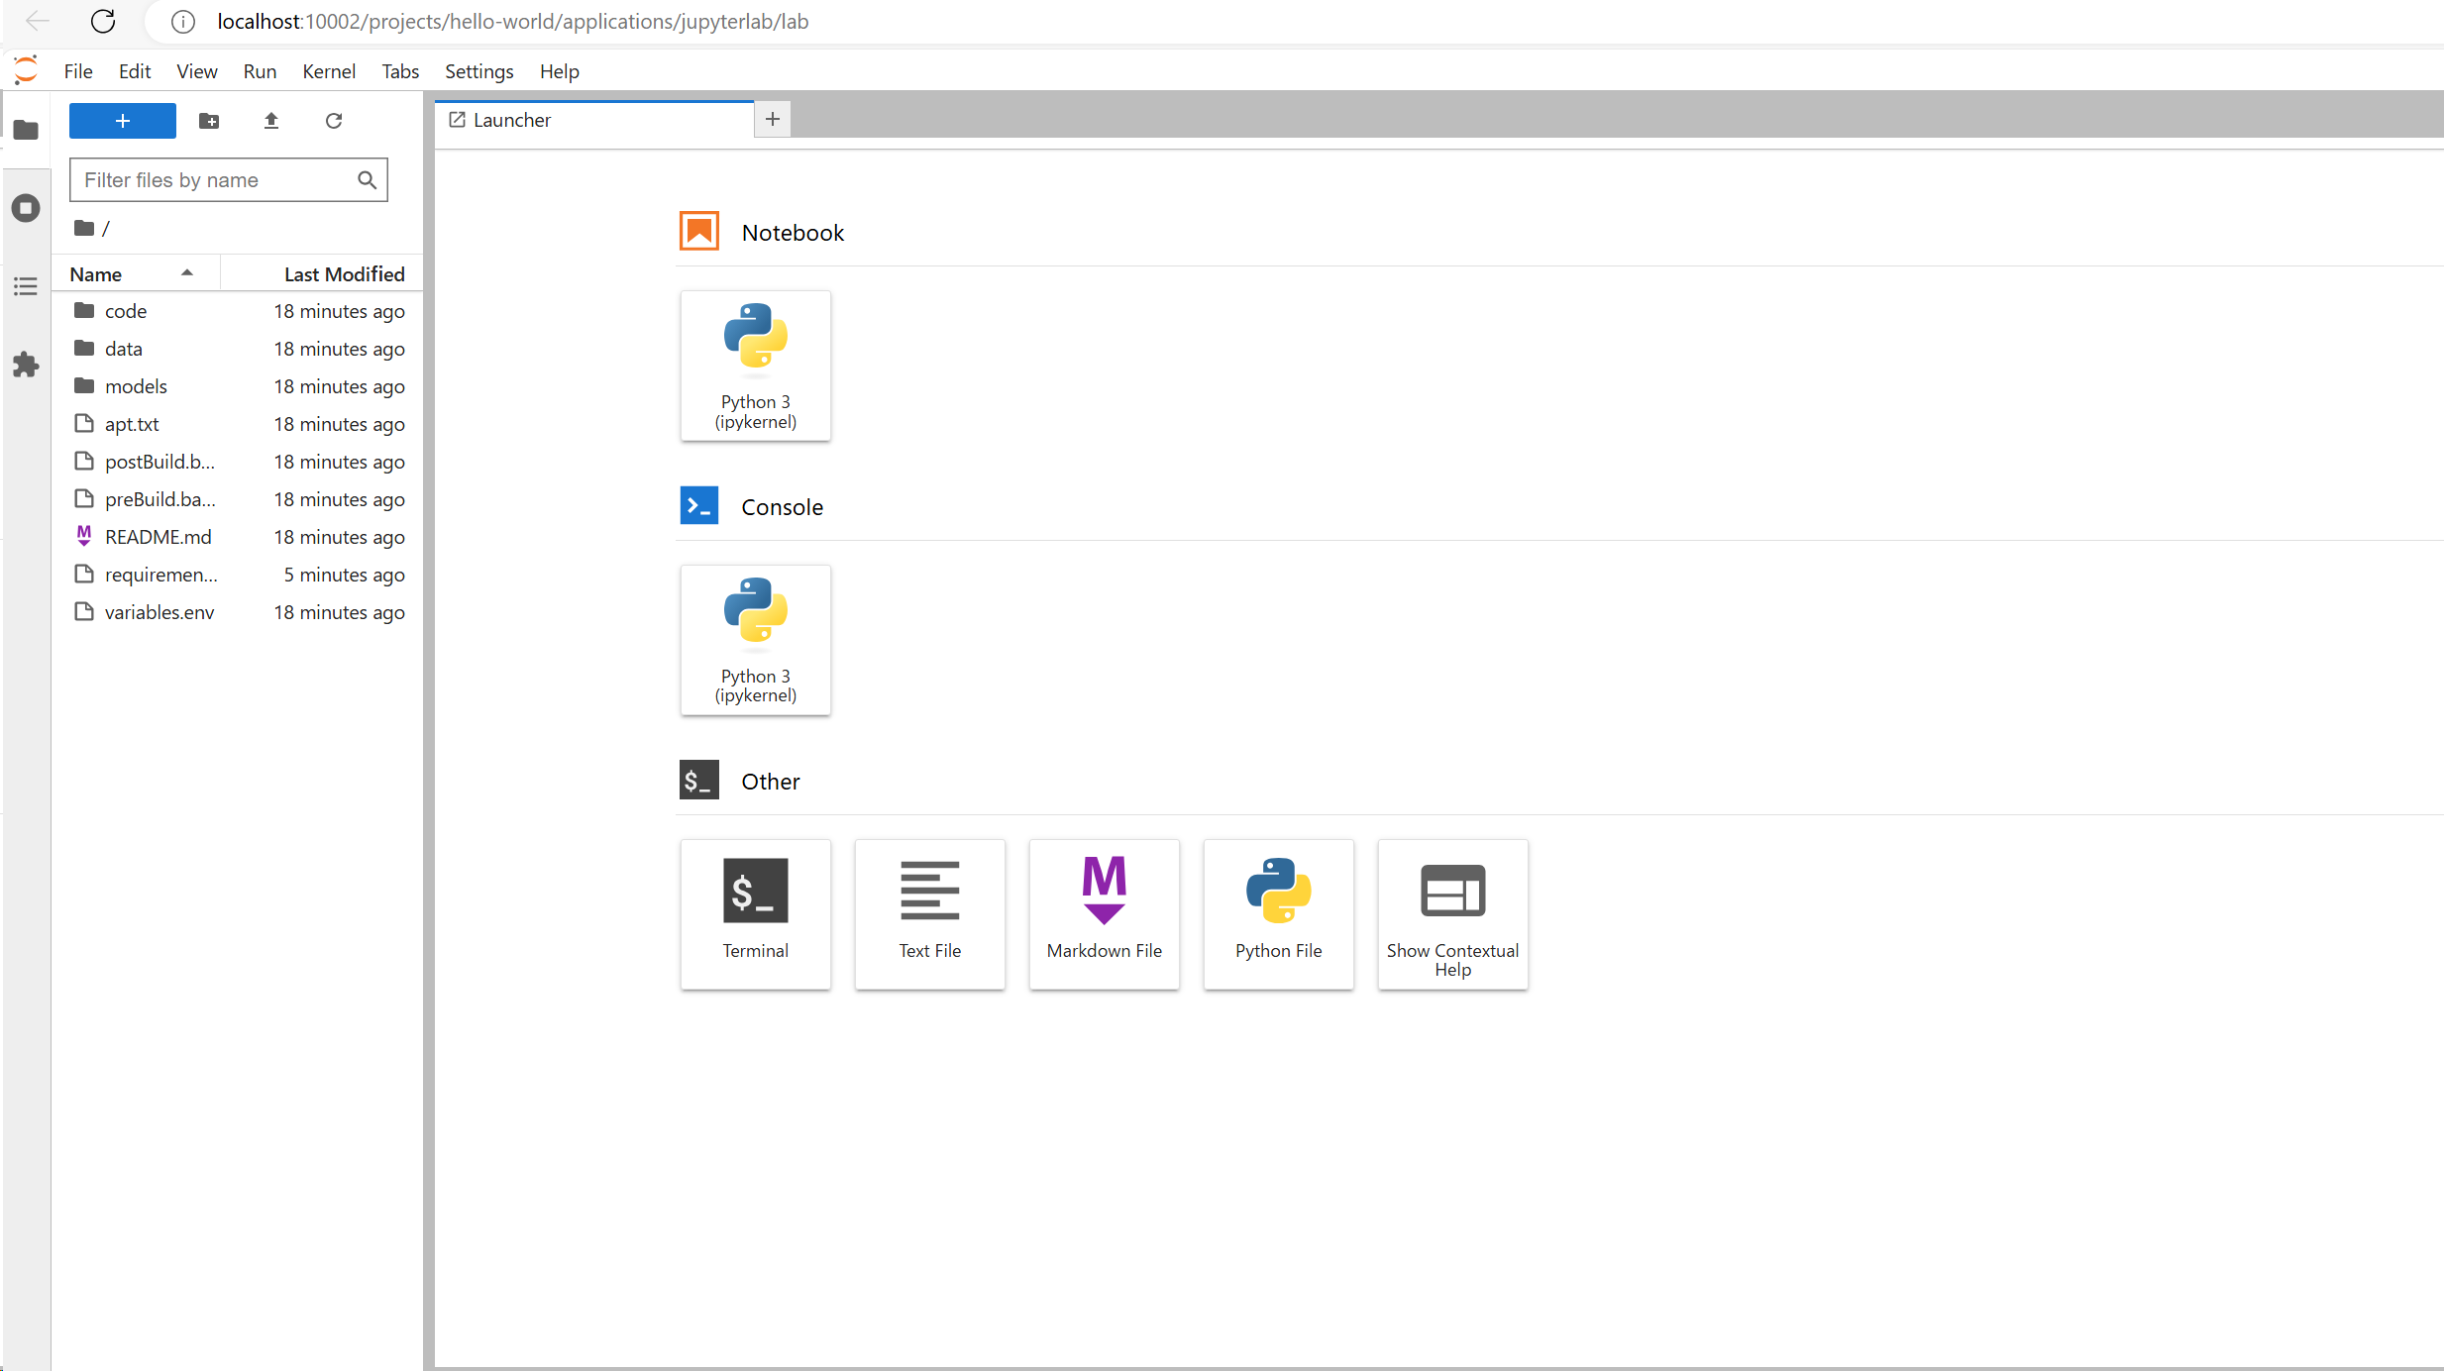
Task: Open Table of Contents sidebar panel
Action: click(x=26, y=286)
